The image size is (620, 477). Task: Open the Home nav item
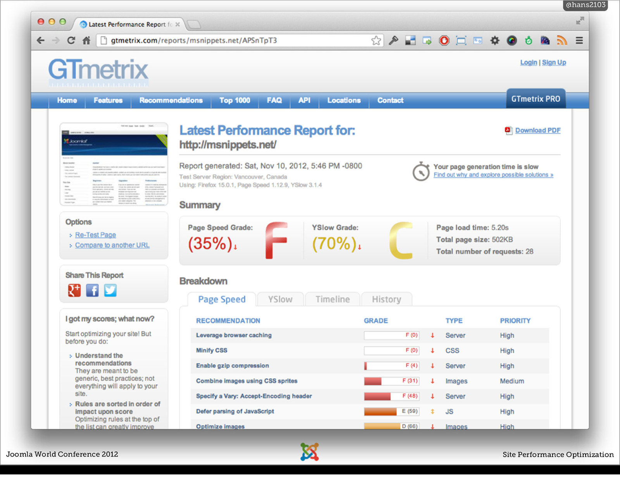click(67, 100)
